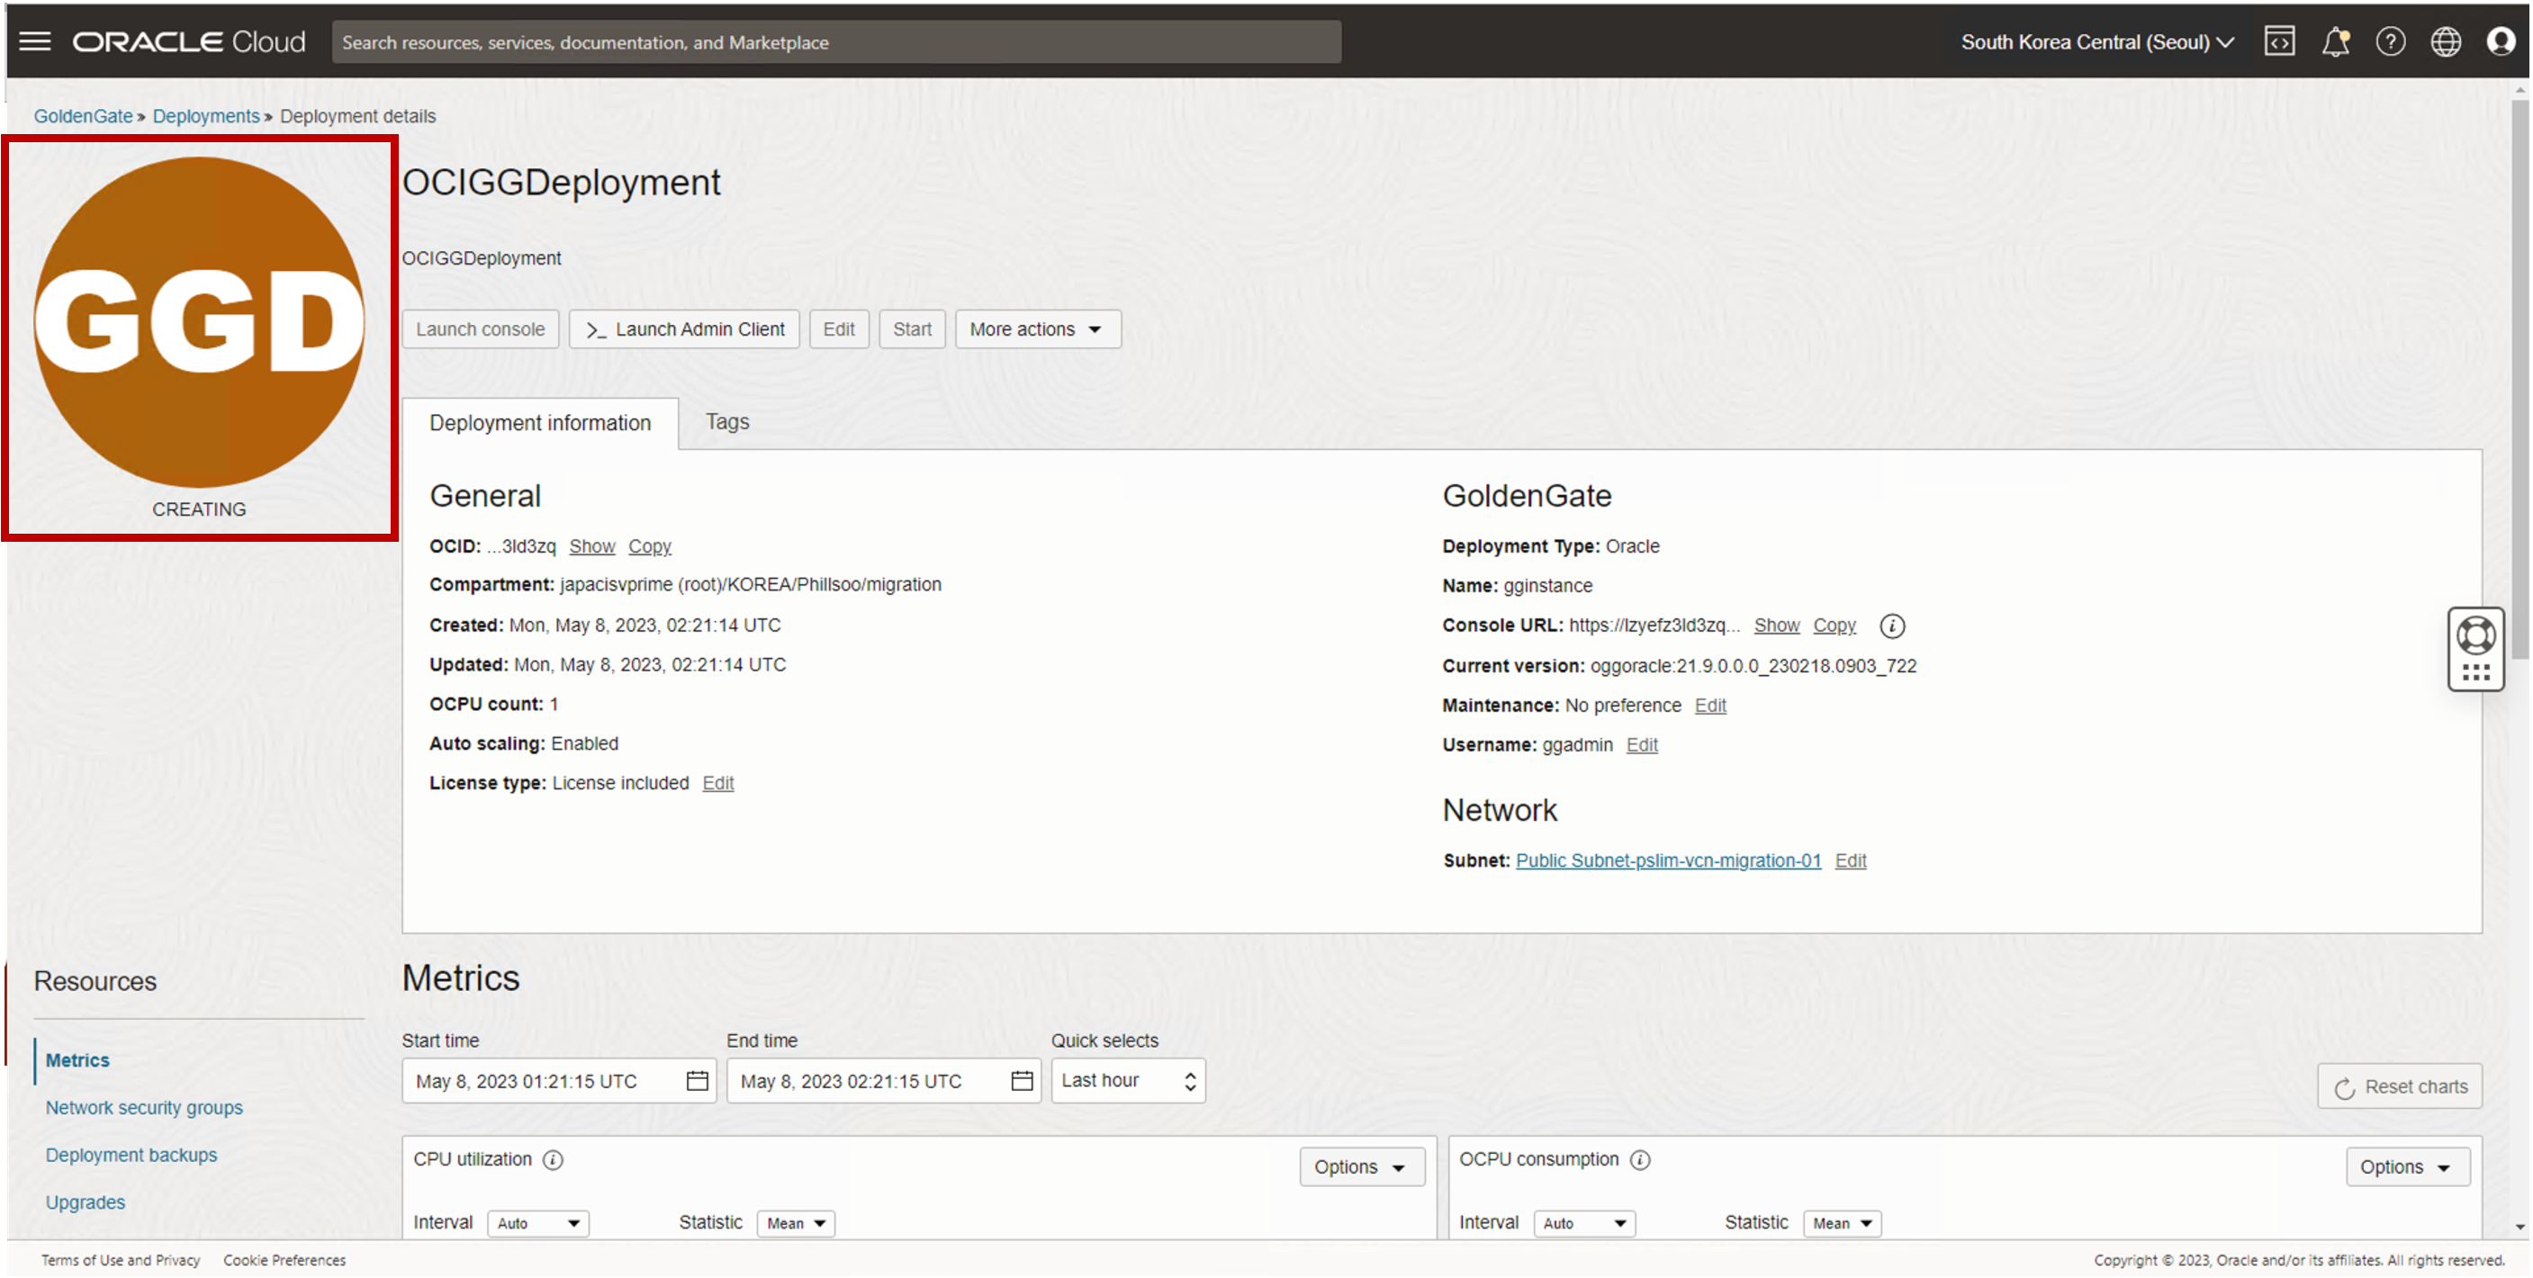Click the Edit deployment button

click(839, 329)
